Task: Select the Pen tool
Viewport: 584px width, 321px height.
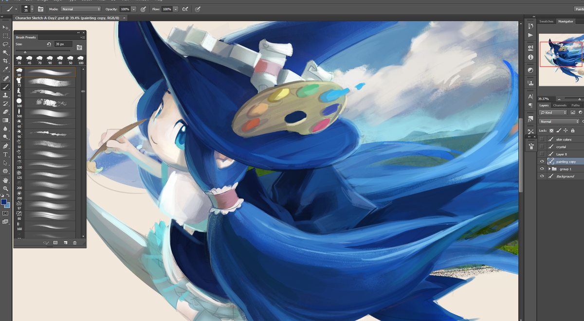Action: click(5, 146)
